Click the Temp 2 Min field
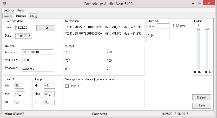 (49, 86)
